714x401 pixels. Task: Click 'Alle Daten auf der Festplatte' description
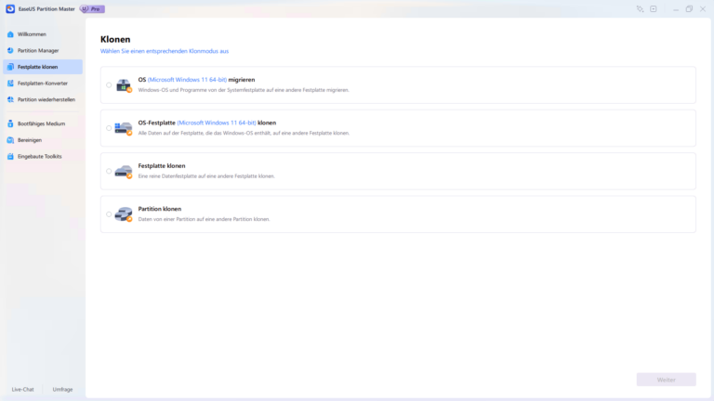tap(244, 134)
